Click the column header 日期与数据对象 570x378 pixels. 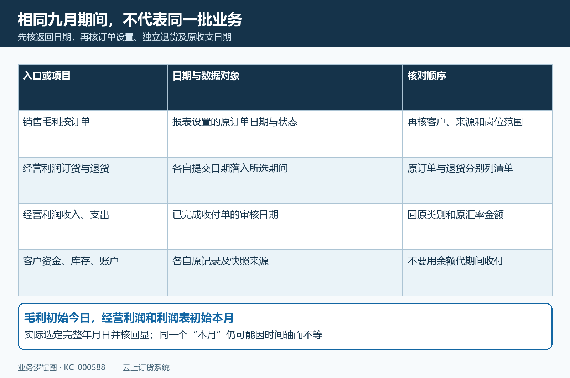285,87
